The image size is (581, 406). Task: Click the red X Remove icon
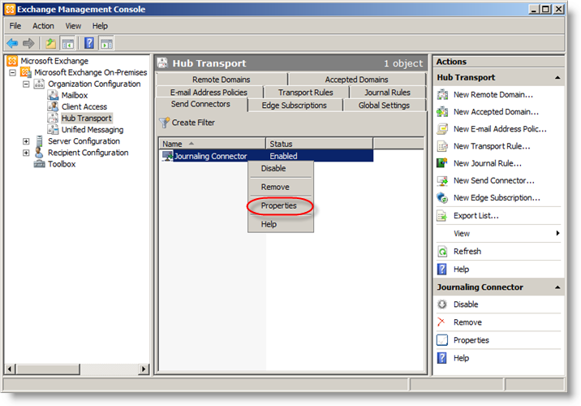click(441, 322)
